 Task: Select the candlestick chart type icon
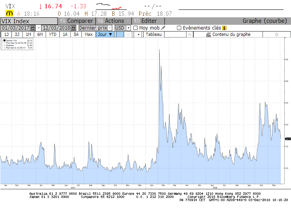point(128,34)
